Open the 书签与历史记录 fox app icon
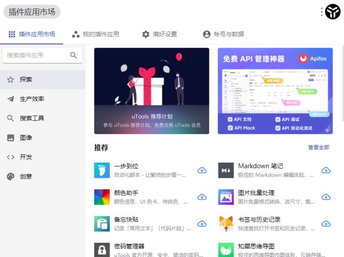Screen dimensions: 344x257 point(226,224)
